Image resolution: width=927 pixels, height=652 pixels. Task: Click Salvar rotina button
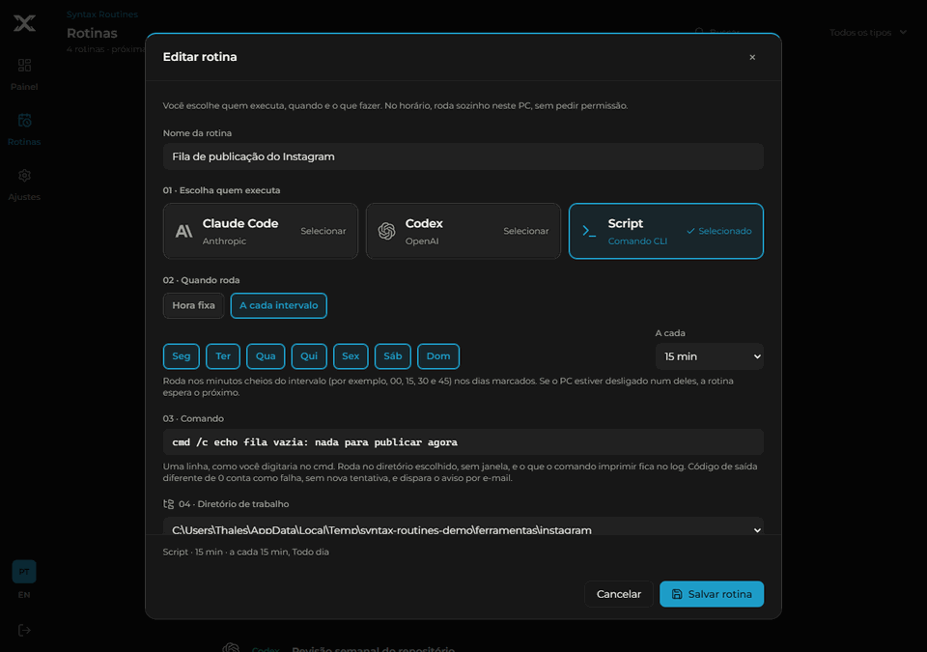pos(712,594)
